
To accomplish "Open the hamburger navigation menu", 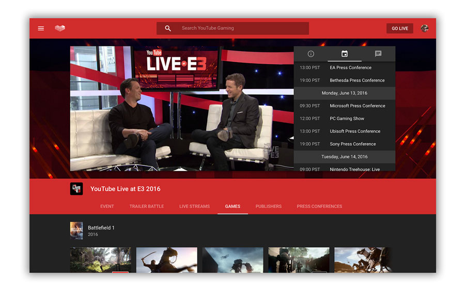I will click(x=41, y=28).
